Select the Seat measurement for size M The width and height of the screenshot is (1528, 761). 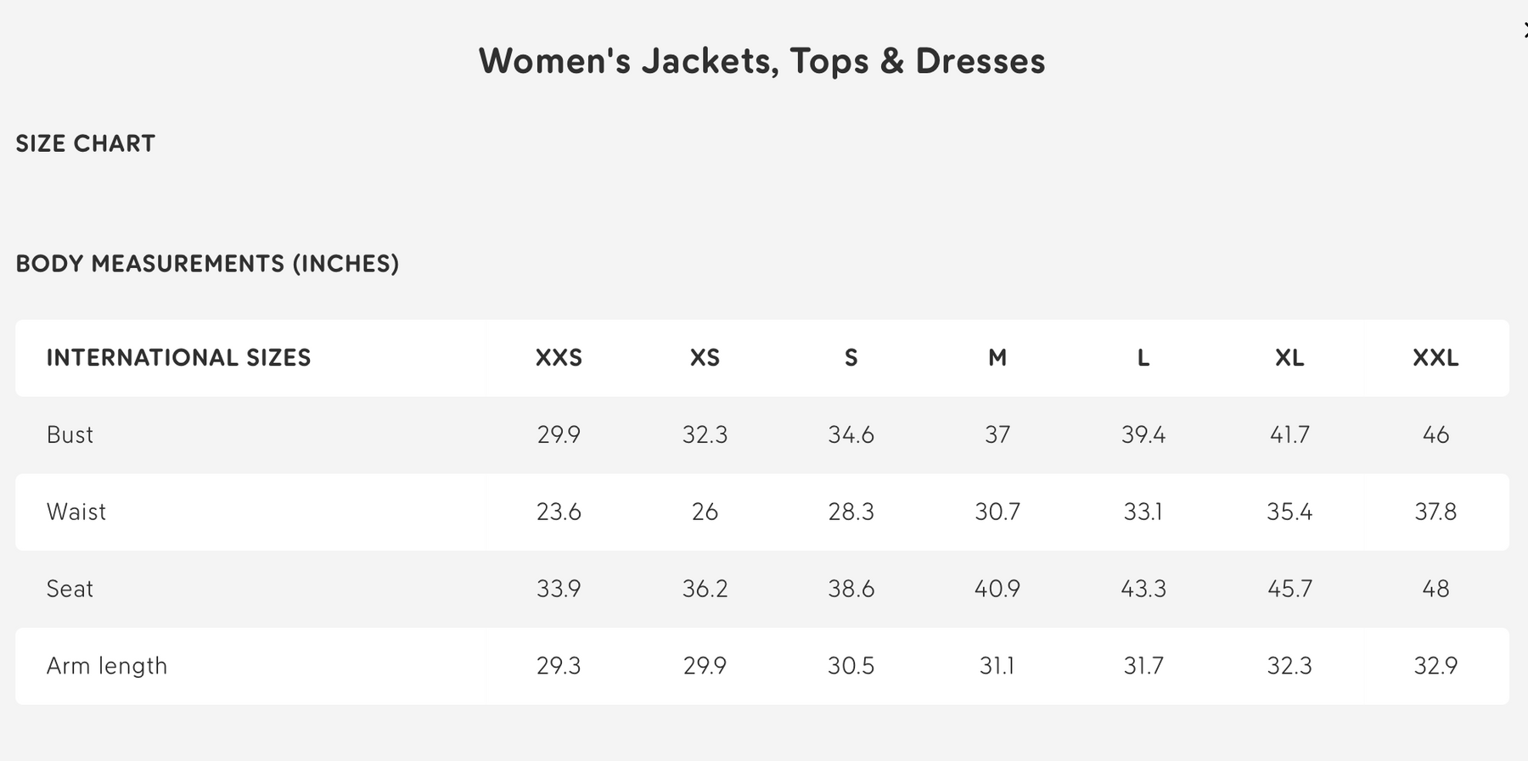pyautogui.click(x=997, y=589)
